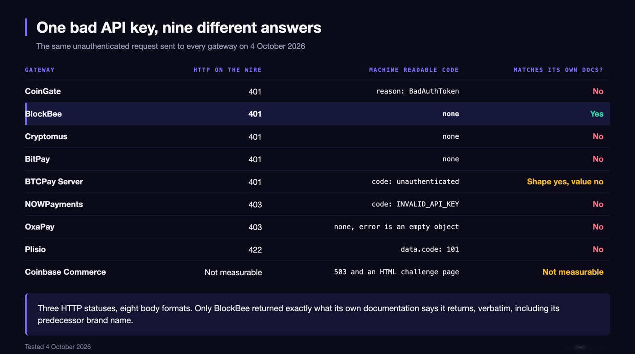Click 'No' in the Cryptomus row
This screenshot has height=354, width=635.
point(598,136)
